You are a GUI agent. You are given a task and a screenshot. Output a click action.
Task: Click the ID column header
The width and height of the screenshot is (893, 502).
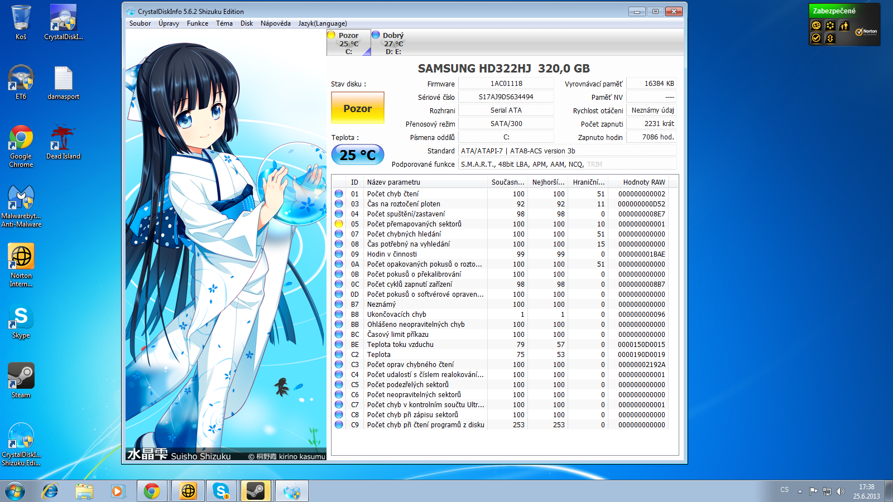354,182
